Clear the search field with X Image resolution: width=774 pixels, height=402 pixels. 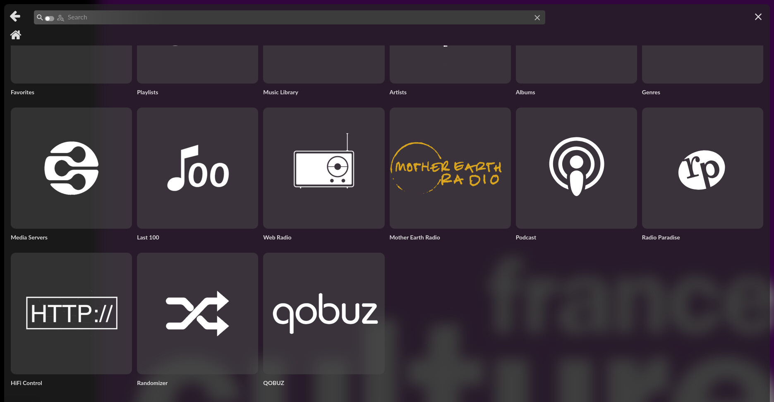(537, 18)
